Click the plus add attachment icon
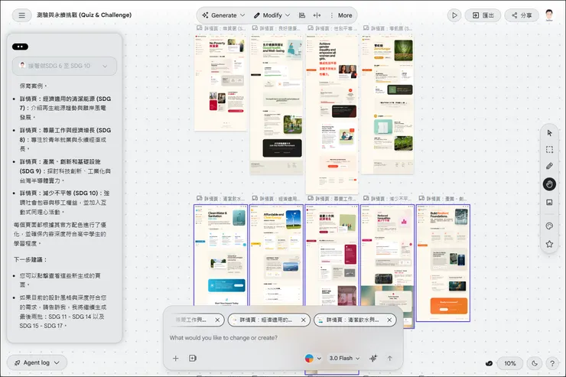Image resolution: width=566 pixels, height=377 pixels. pos(175,358)
